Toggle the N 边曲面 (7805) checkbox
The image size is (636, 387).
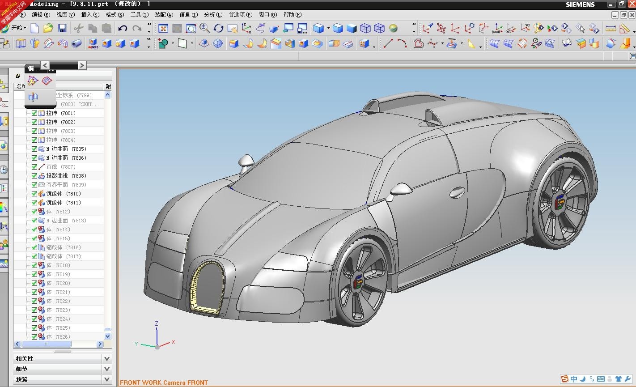[34, 149]
